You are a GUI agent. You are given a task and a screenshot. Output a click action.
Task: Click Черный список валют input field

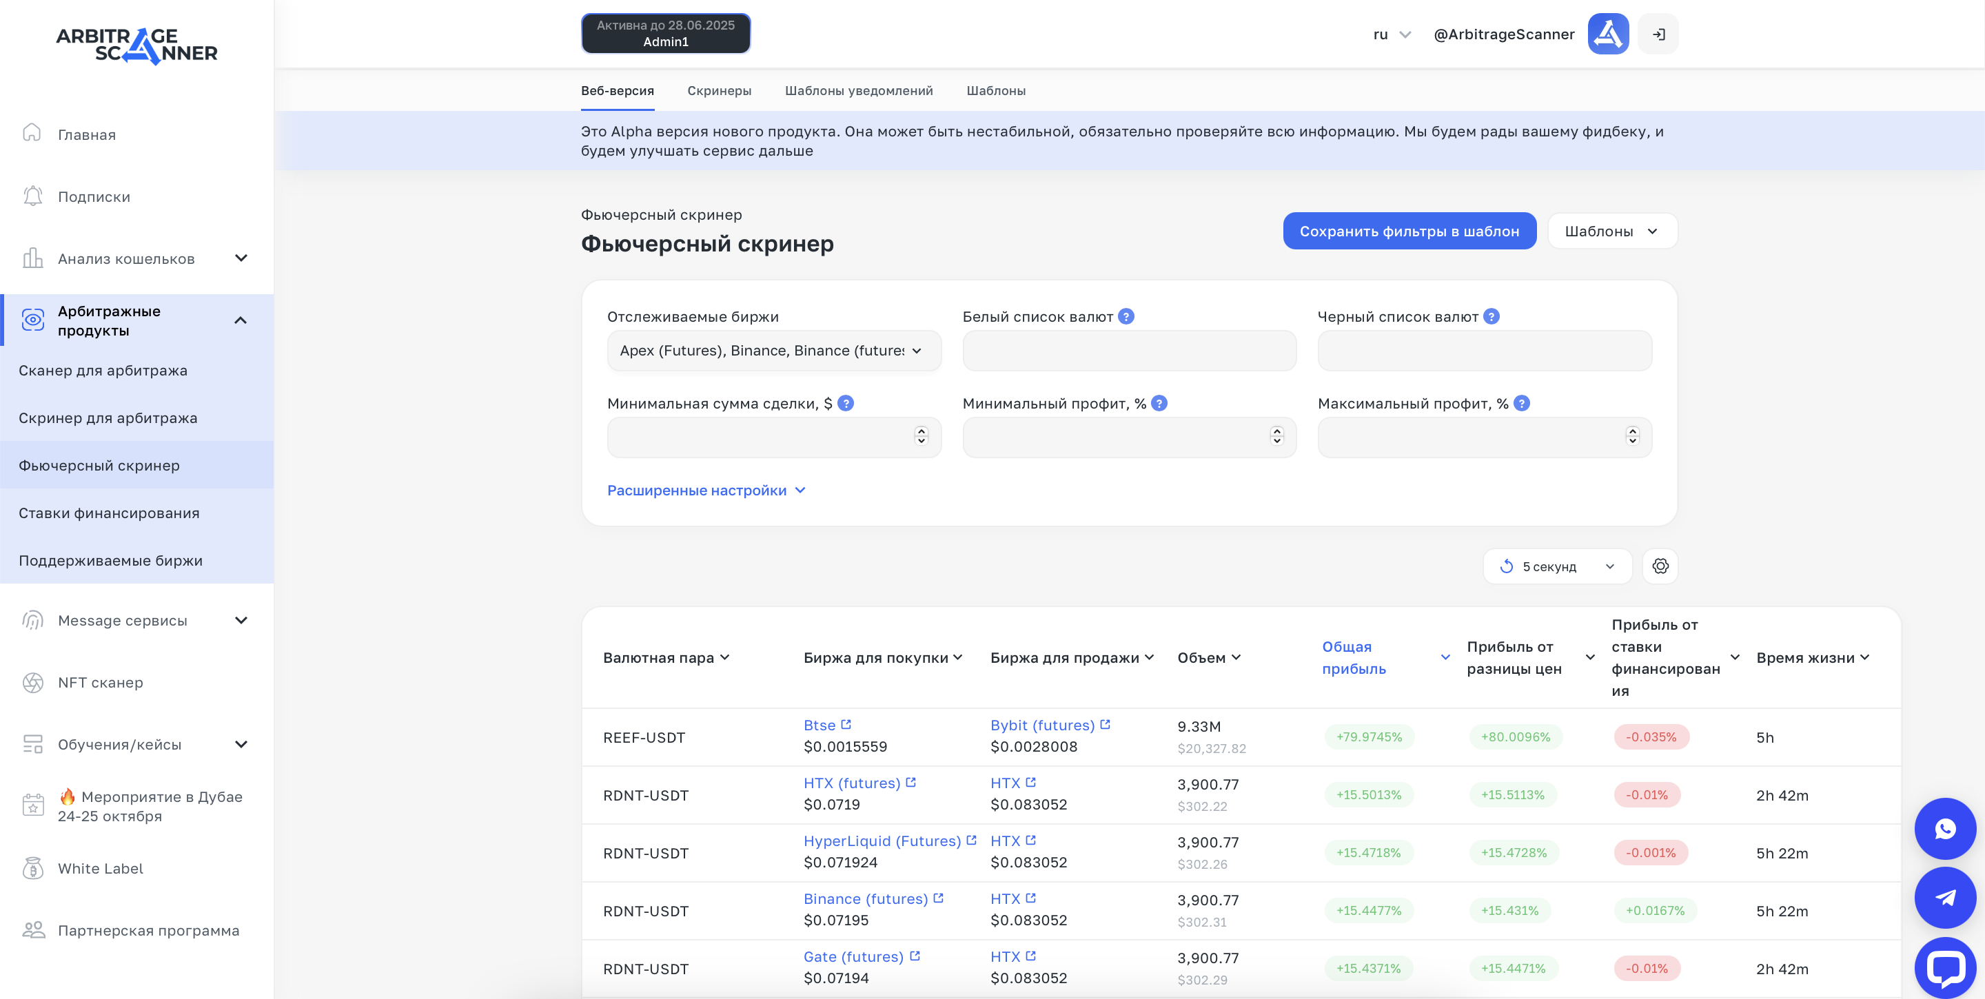(x=1484, y=351)
